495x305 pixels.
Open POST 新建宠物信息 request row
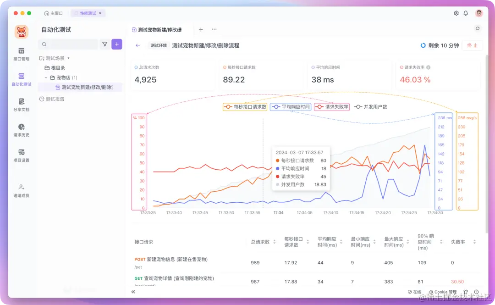click(x=306, y=263)
